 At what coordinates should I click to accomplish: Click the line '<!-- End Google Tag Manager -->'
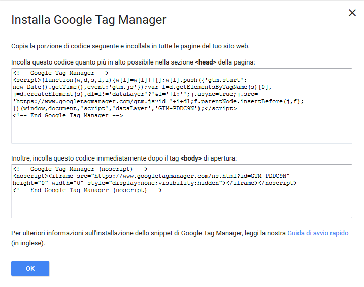tap(68, 116)
